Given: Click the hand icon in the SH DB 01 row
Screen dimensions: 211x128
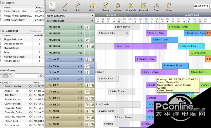Looking at the screenshot, I should coord(92,85).
